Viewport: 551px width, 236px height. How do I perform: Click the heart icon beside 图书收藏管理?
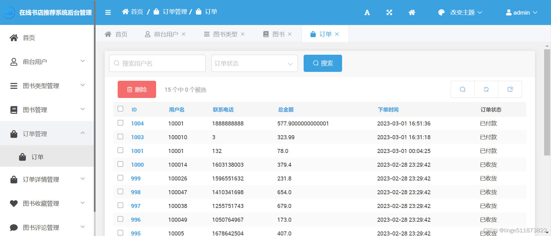pos(14,203)
